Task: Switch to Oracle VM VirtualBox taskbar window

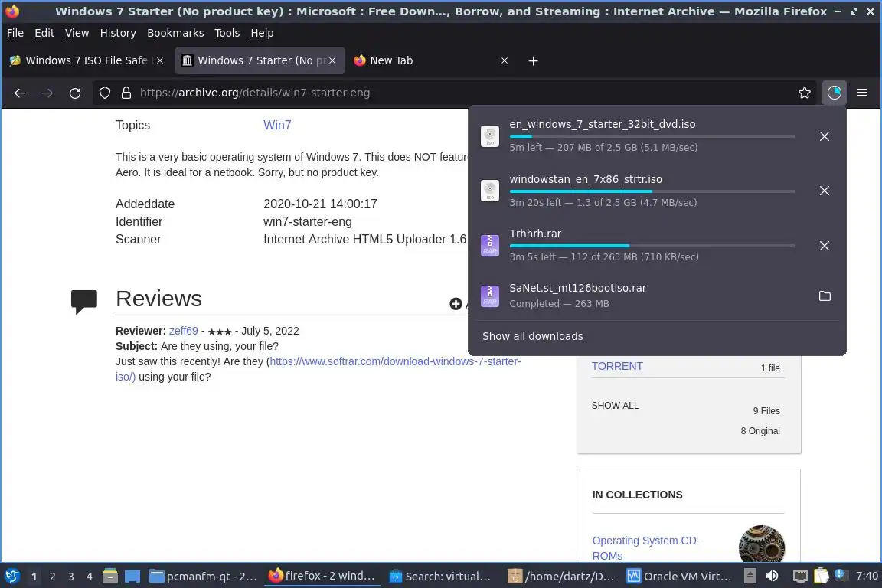Action: [x=679, y=577]
